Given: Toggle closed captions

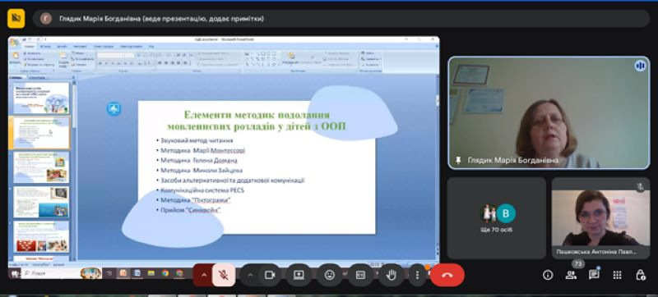Looking at the screenshot, I should [360, 275].
